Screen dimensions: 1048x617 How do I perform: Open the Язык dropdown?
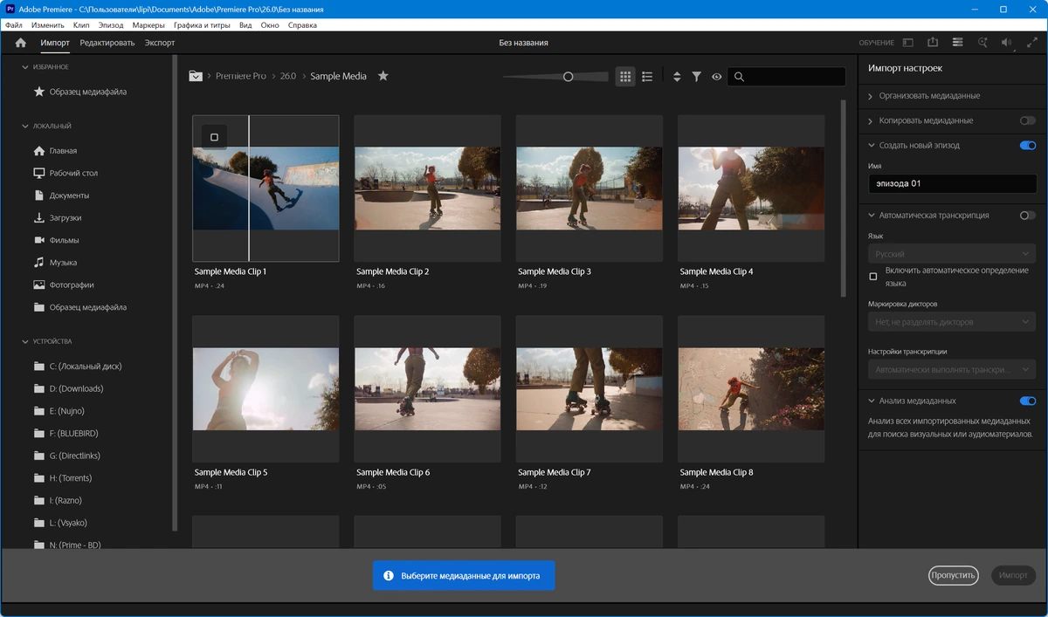pyautogui.click(x=952, y=254)
